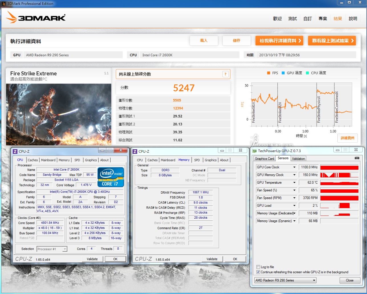Click the GPU-Z screenshot camera icon
367x294 pixels.
pyautogui.click(x=357, y=158)
